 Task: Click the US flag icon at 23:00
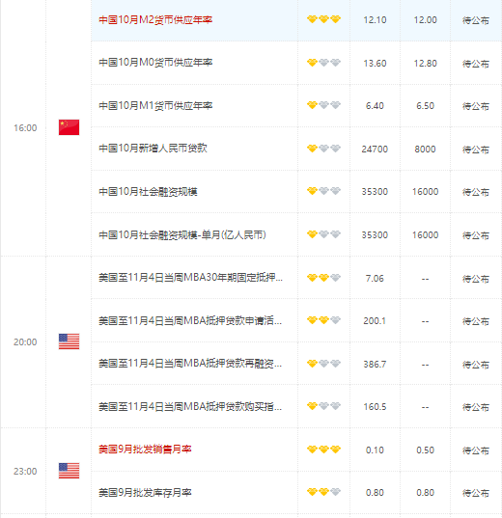(69, 471)
